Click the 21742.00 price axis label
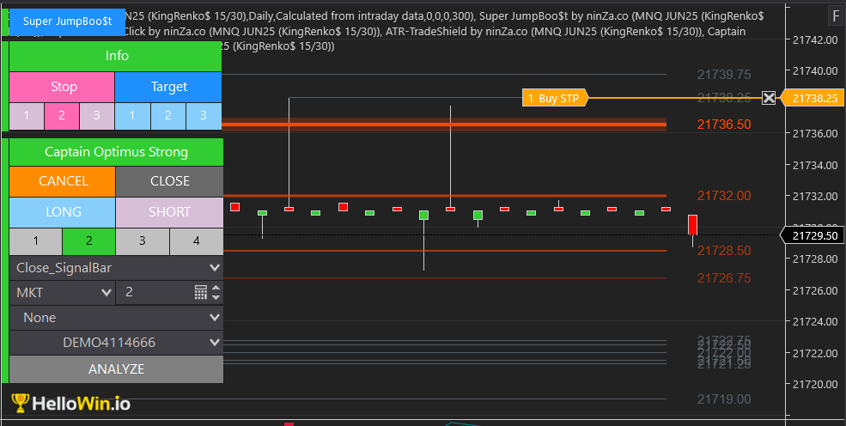 (x=815, y=40)
